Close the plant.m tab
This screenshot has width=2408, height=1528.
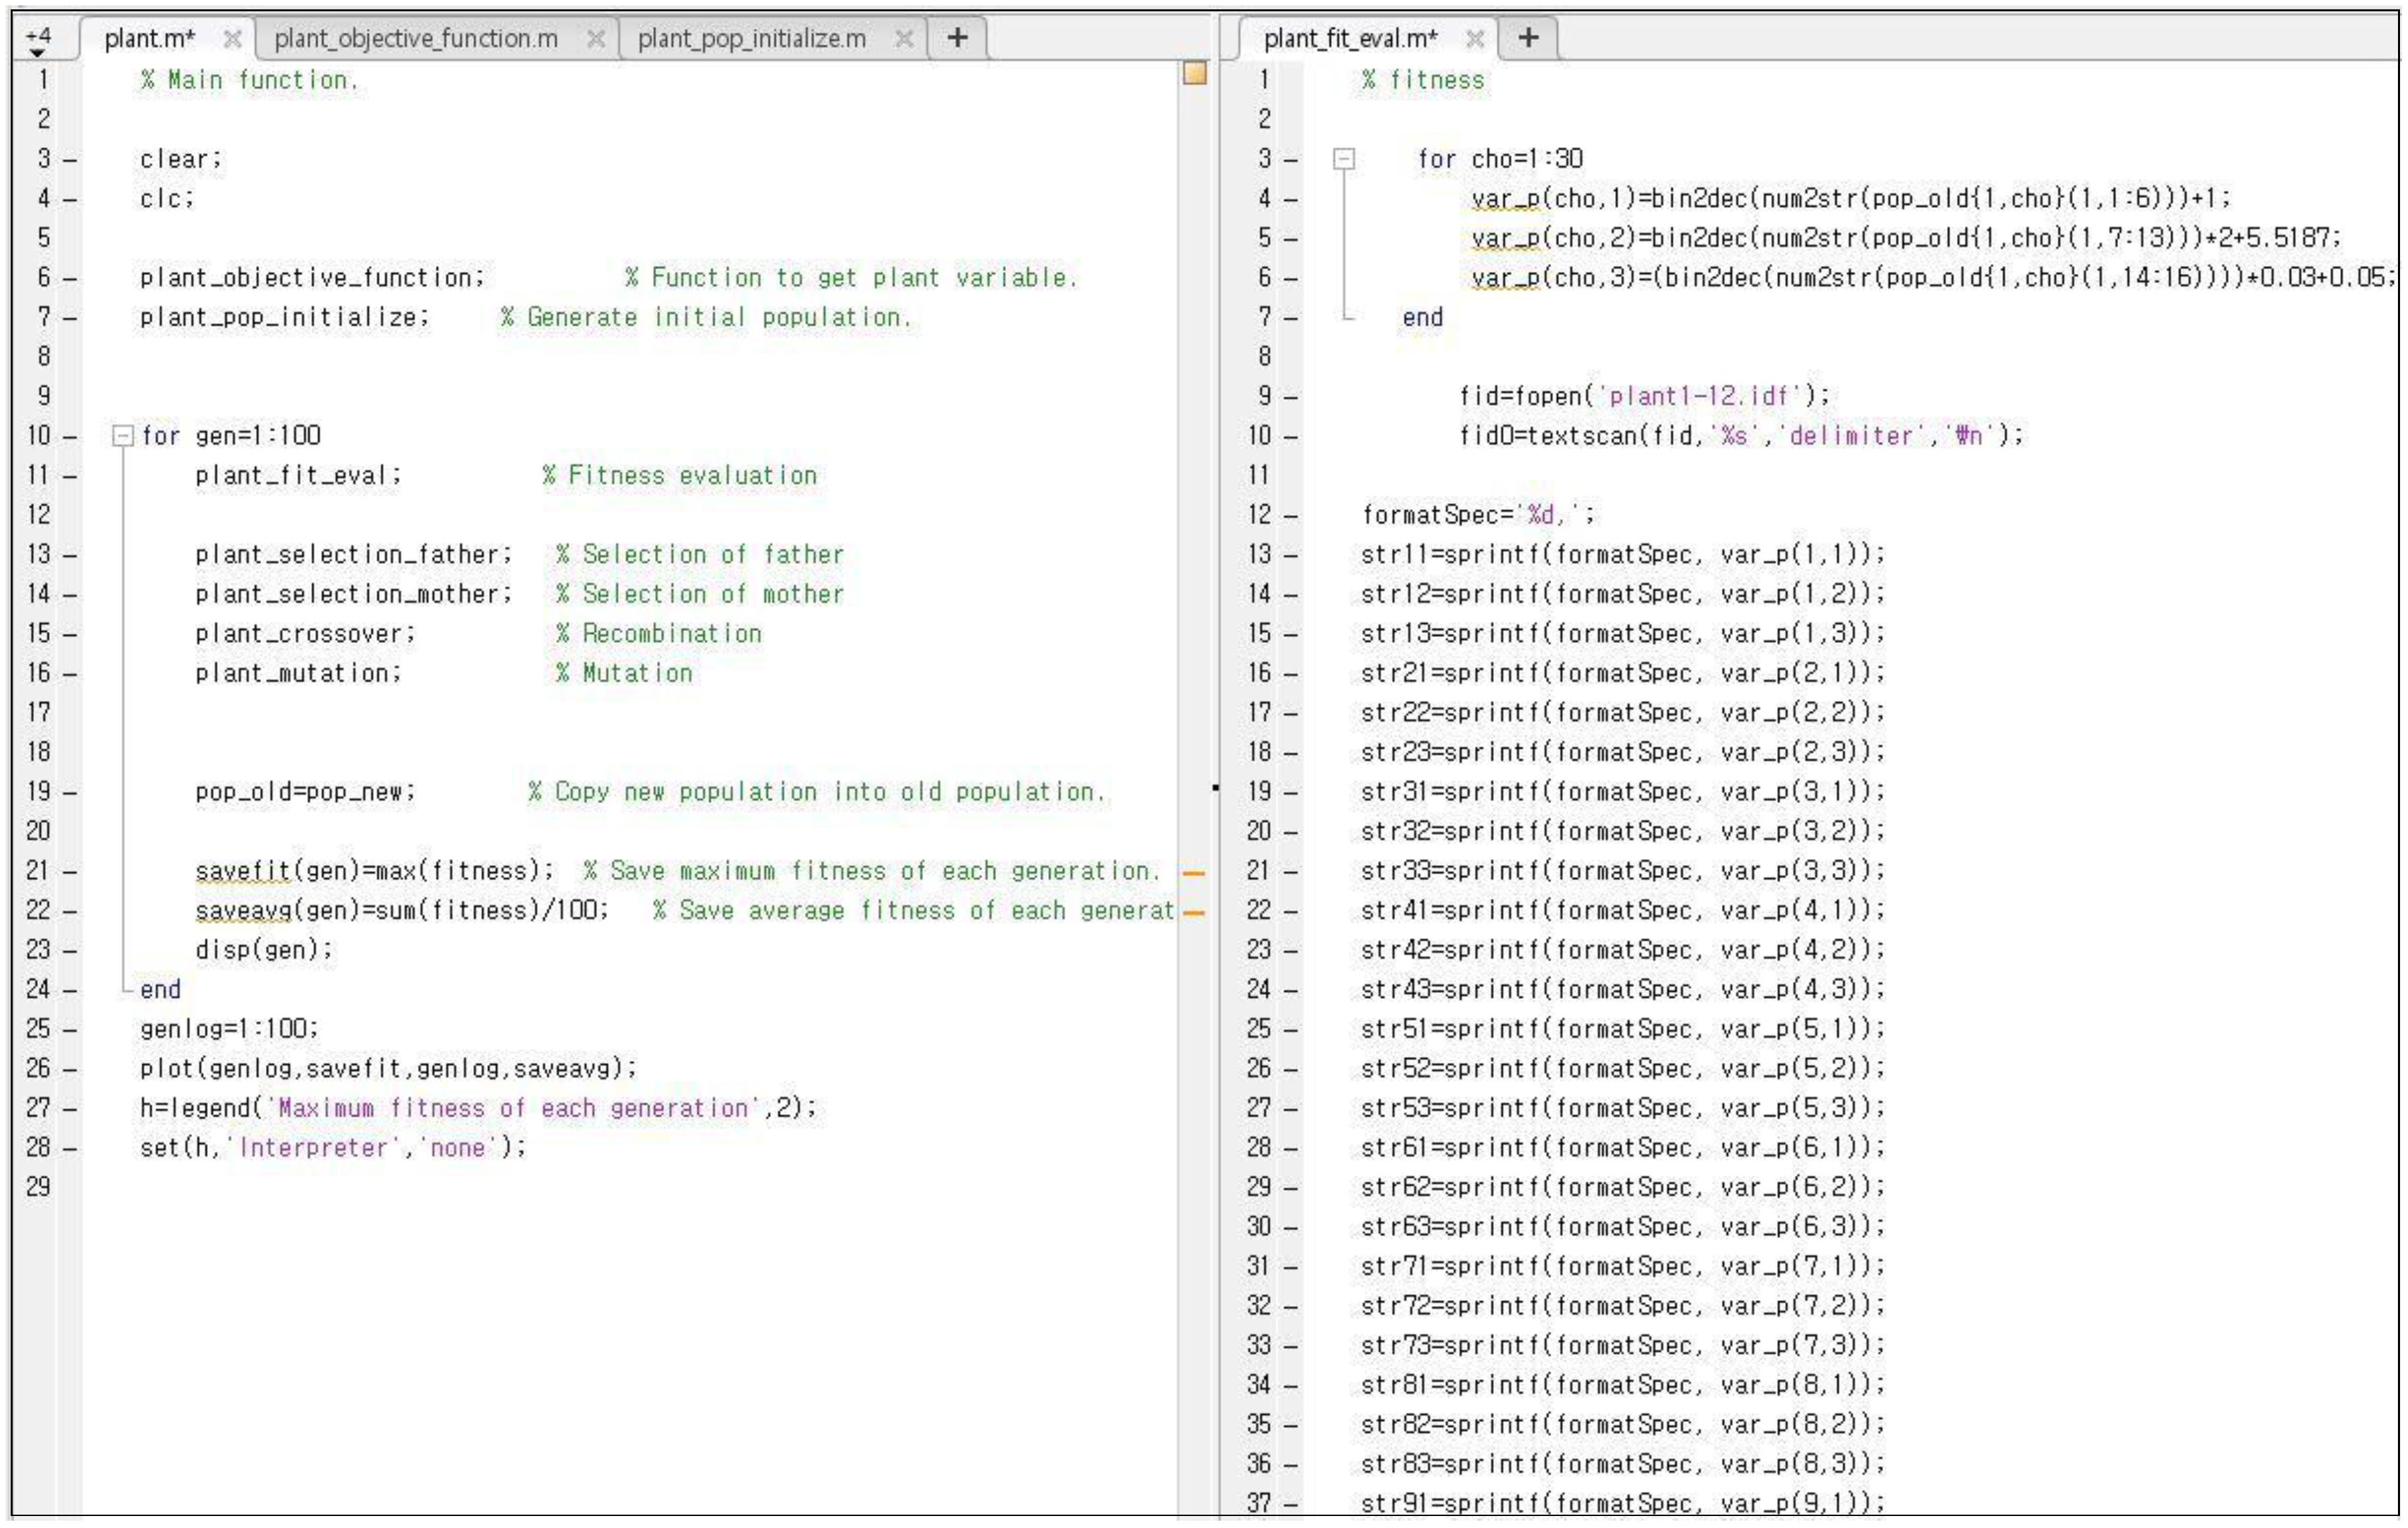[x=232, y=39]
